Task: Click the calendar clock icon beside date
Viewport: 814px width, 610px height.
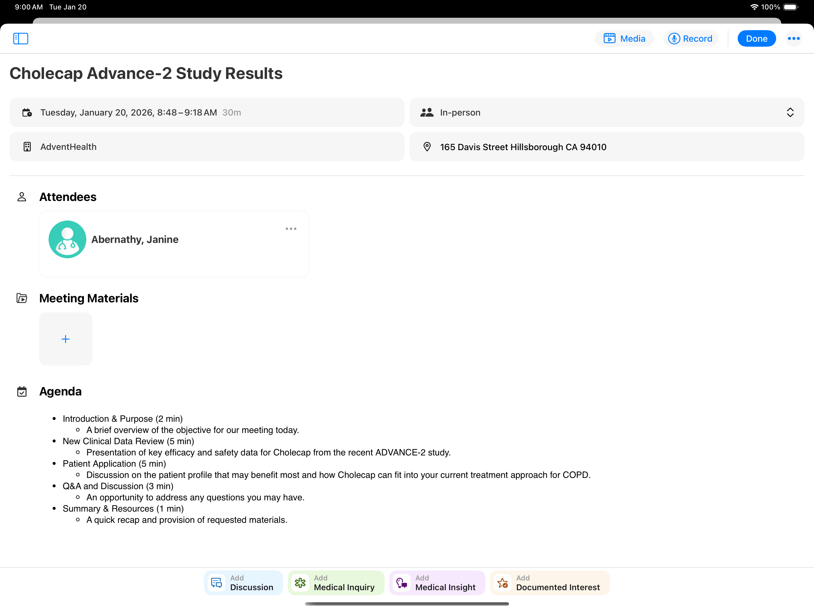Action: (27, 113)
